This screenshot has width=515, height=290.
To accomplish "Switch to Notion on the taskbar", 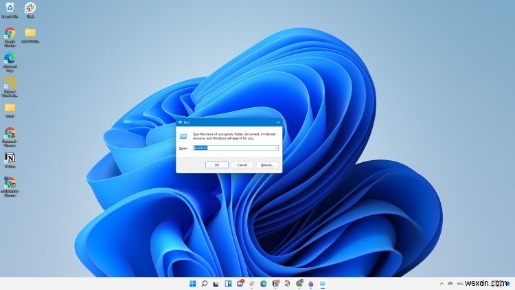I will [275, 283].
